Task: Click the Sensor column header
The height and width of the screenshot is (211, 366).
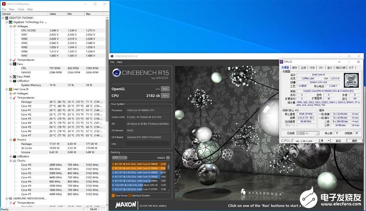Action: coord(24,14)
